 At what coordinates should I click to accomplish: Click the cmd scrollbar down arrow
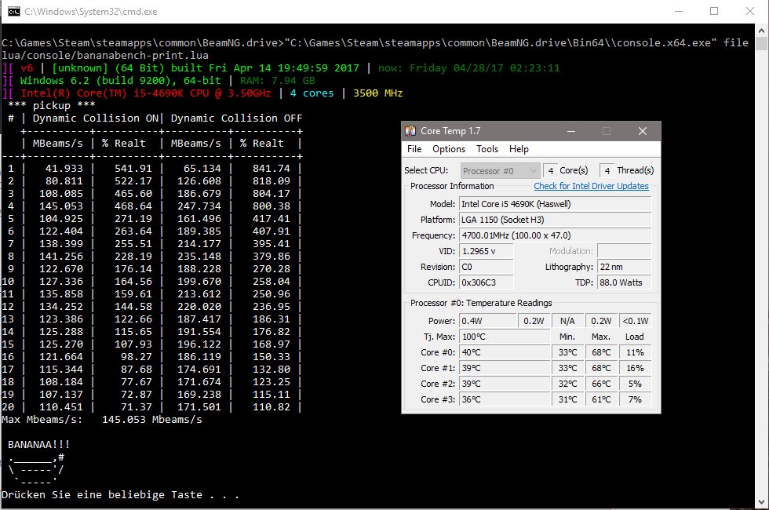click(x=761, y=502)
